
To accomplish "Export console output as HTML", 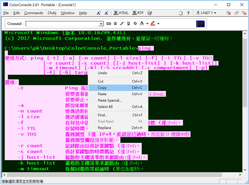I will (121, 13).
